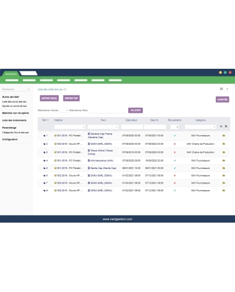Click the EXPORT EXCEL button

[49, 98]
